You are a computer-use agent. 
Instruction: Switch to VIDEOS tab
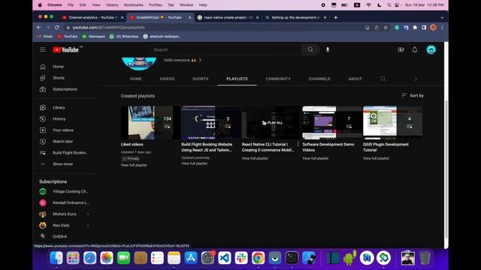167,79
